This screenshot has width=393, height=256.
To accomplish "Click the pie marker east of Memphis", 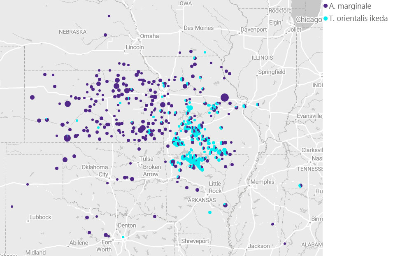I will [x=300, y=186].
